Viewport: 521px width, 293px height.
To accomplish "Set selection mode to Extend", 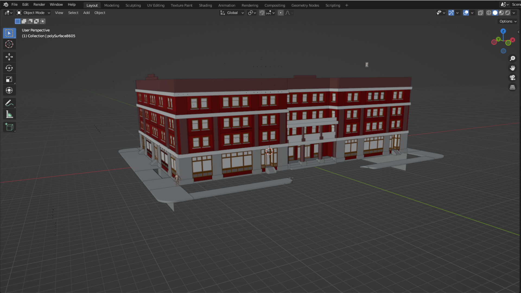I will pyautogui.click(x=24, y=21).
